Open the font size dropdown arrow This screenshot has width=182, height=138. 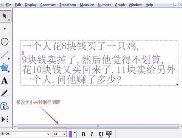click(x=64, y=134)
